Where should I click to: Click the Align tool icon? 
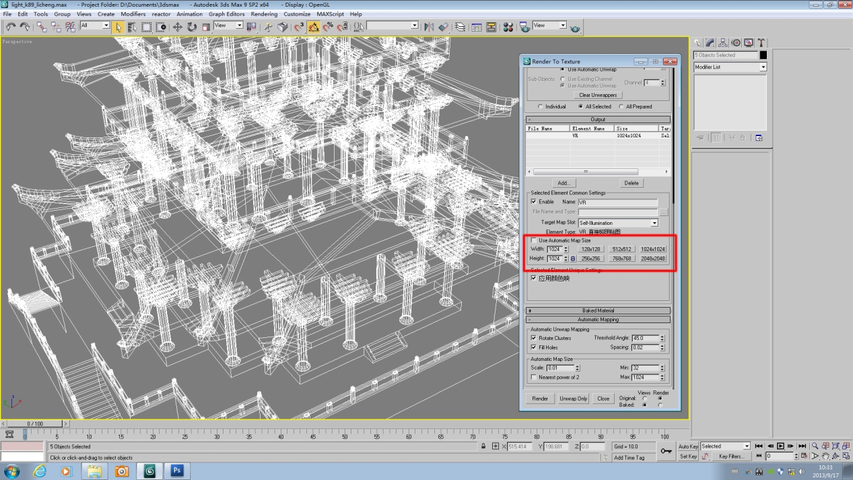coord(444,27)
